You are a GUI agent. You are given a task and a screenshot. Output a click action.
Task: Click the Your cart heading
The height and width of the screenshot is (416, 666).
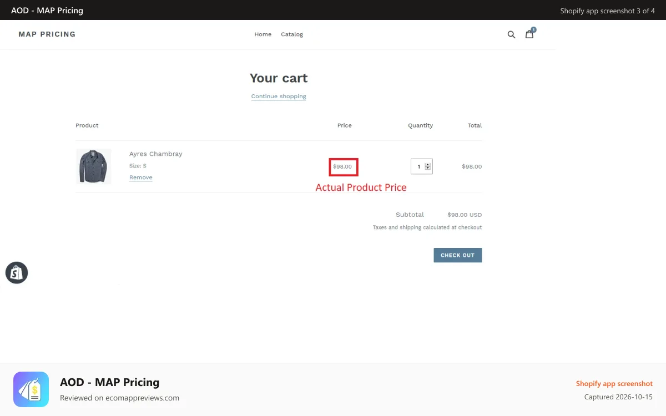point(279,78)
